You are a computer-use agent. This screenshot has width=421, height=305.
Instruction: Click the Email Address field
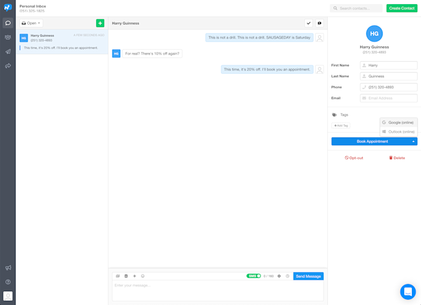click(x=389, y=98)
